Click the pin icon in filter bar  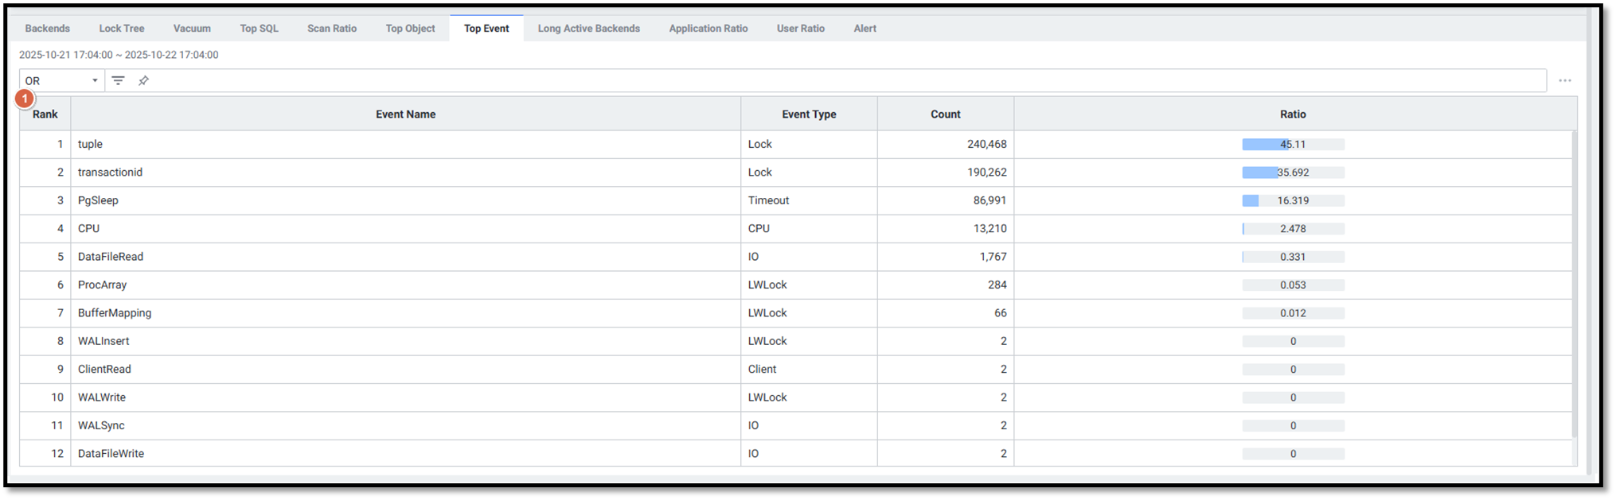tap(143, 80)
